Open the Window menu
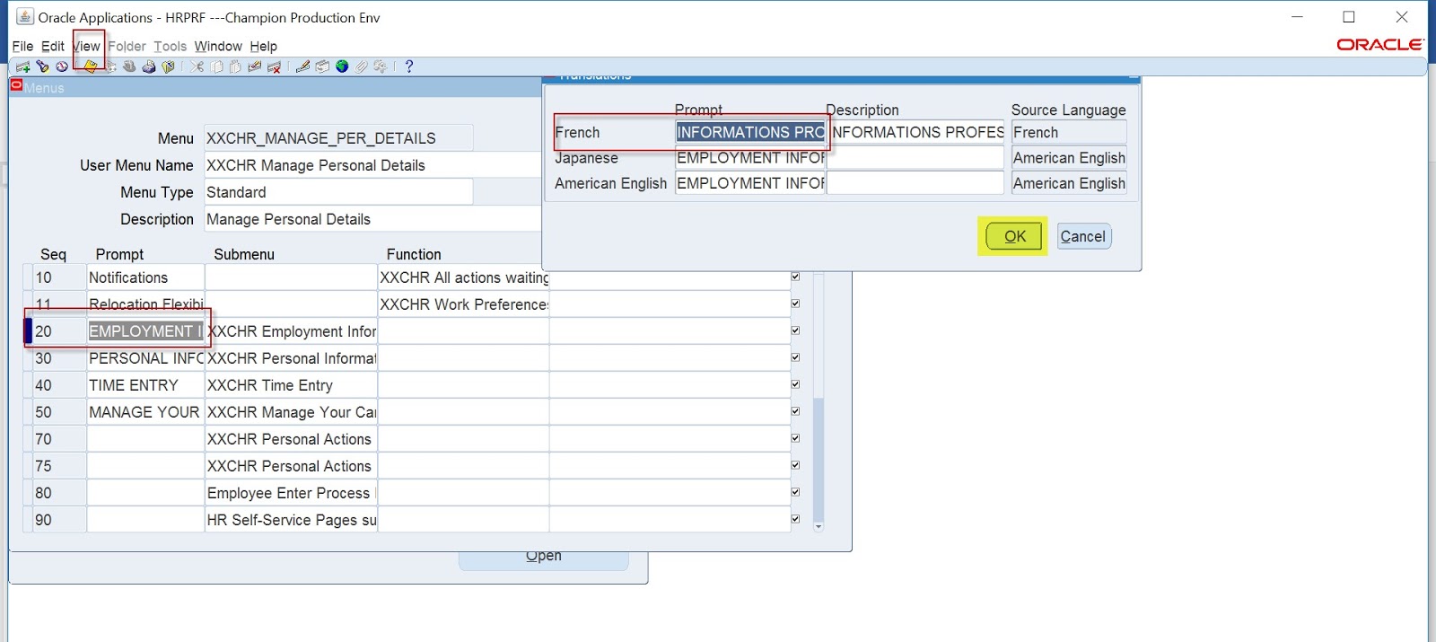This screenshot has height=642, width=1436. (x=218, y=46)
